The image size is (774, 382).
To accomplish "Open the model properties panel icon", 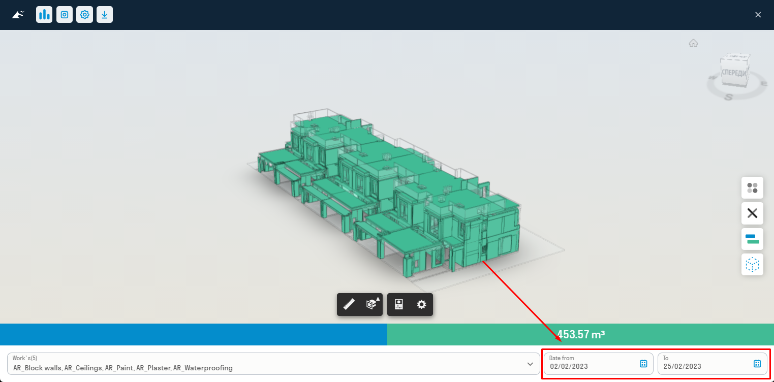I will tap(399, 304).
